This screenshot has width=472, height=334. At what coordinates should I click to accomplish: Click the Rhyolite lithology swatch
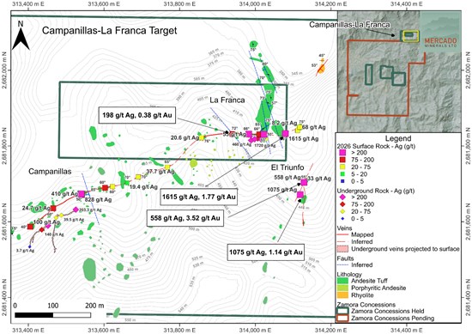tap(342, 295)
